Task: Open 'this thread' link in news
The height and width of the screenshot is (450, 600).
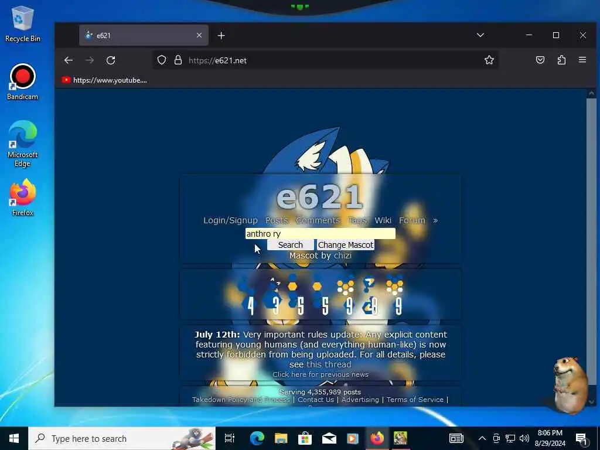Action: coord(329,364)
